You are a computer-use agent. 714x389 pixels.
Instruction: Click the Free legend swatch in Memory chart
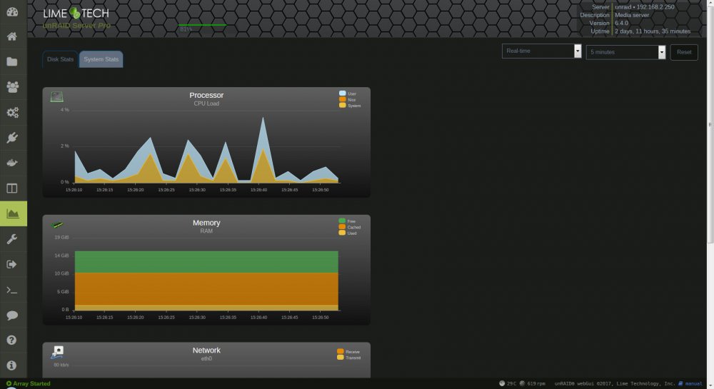342,221
